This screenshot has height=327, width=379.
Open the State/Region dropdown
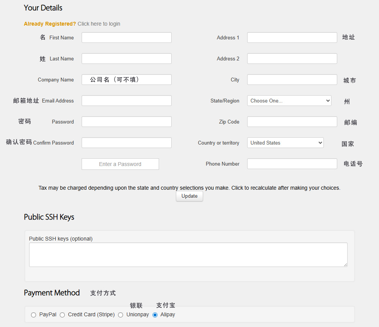pos(289,101)
